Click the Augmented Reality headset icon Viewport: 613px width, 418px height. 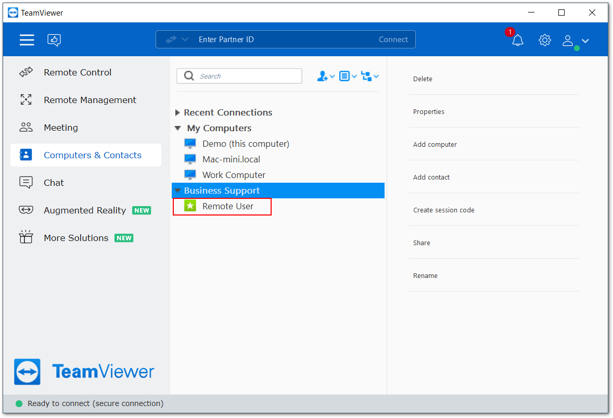[x=26, y=210]
